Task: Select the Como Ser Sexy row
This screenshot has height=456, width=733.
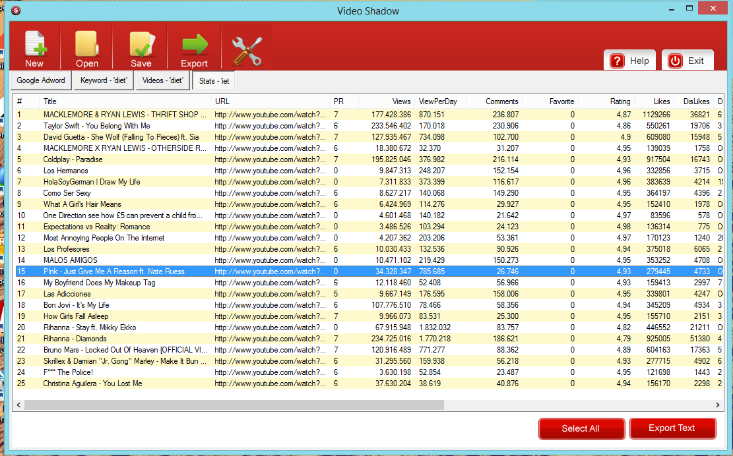Action: point(369,193)
